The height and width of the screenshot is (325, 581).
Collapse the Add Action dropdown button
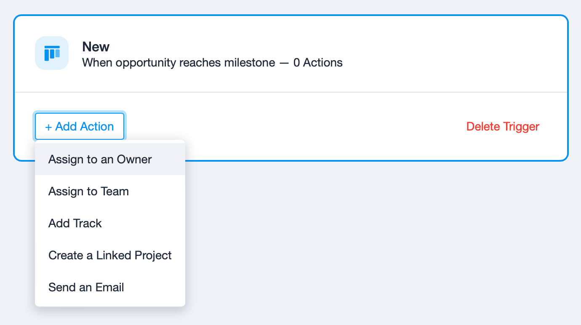pyautogui.click(x=80, y=126)
